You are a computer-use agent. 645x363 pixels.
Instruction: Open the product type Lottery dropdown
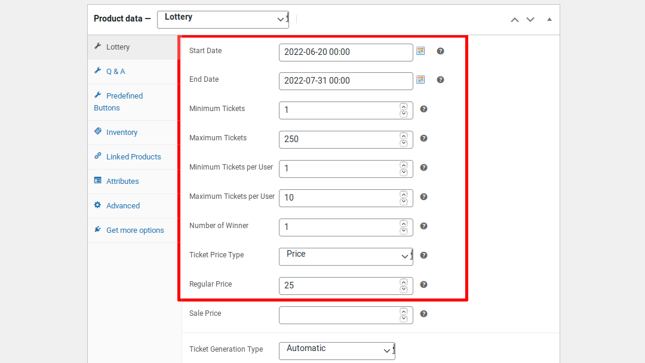(x=223, y=20)
